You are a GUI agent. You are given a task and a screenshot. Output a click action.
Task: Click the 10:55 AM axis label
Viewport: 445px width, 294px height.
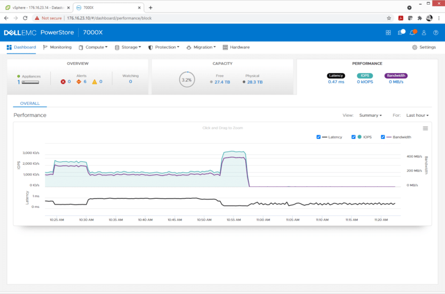click(233, 220)
